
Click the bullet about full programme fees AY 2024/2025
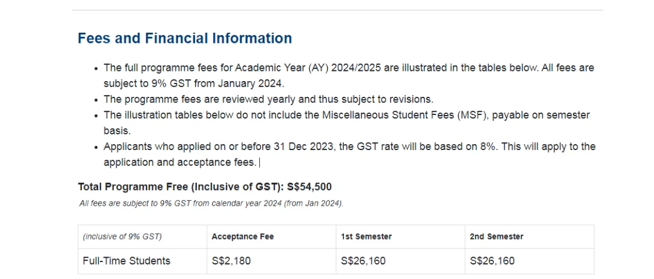click(x=349, y=76)
